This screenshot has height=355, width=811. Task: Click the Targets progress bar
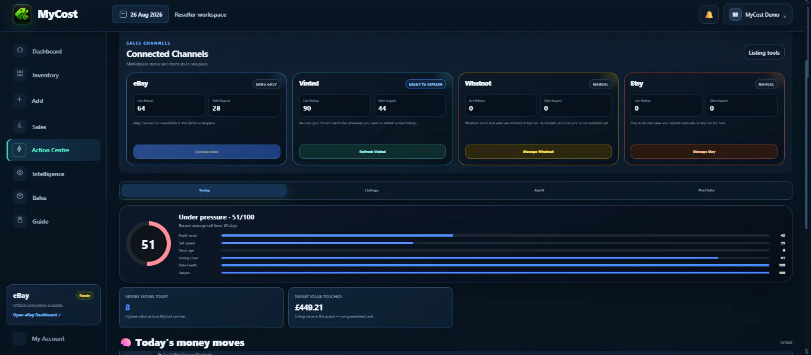(495, 272)
